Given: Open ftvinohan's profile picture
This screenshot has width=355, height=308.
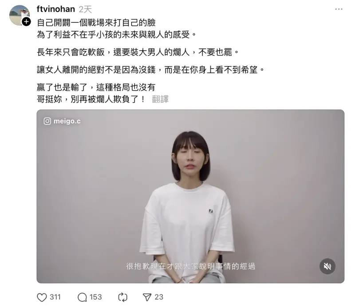Looking at the screenshot, I should [x=19, y=15].
